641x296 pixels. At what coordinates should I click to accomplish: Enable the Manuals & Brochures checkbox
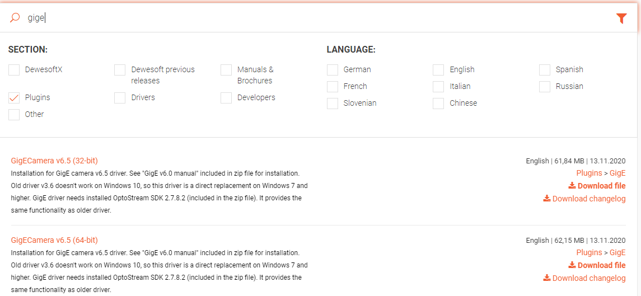(x=226, y=70)
